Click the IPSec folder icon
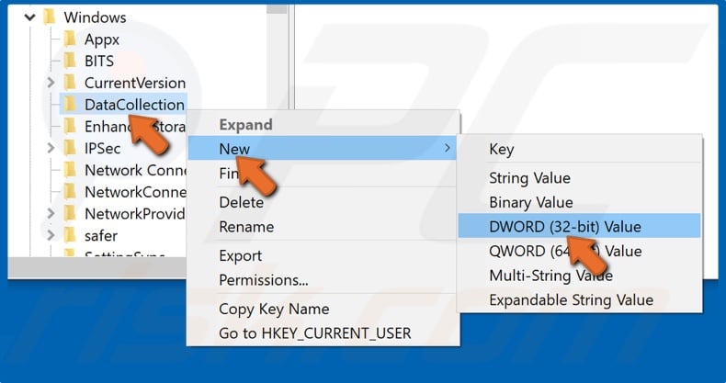Image resolution: width=726 pixels, height=383 pixels. point(70,148)
